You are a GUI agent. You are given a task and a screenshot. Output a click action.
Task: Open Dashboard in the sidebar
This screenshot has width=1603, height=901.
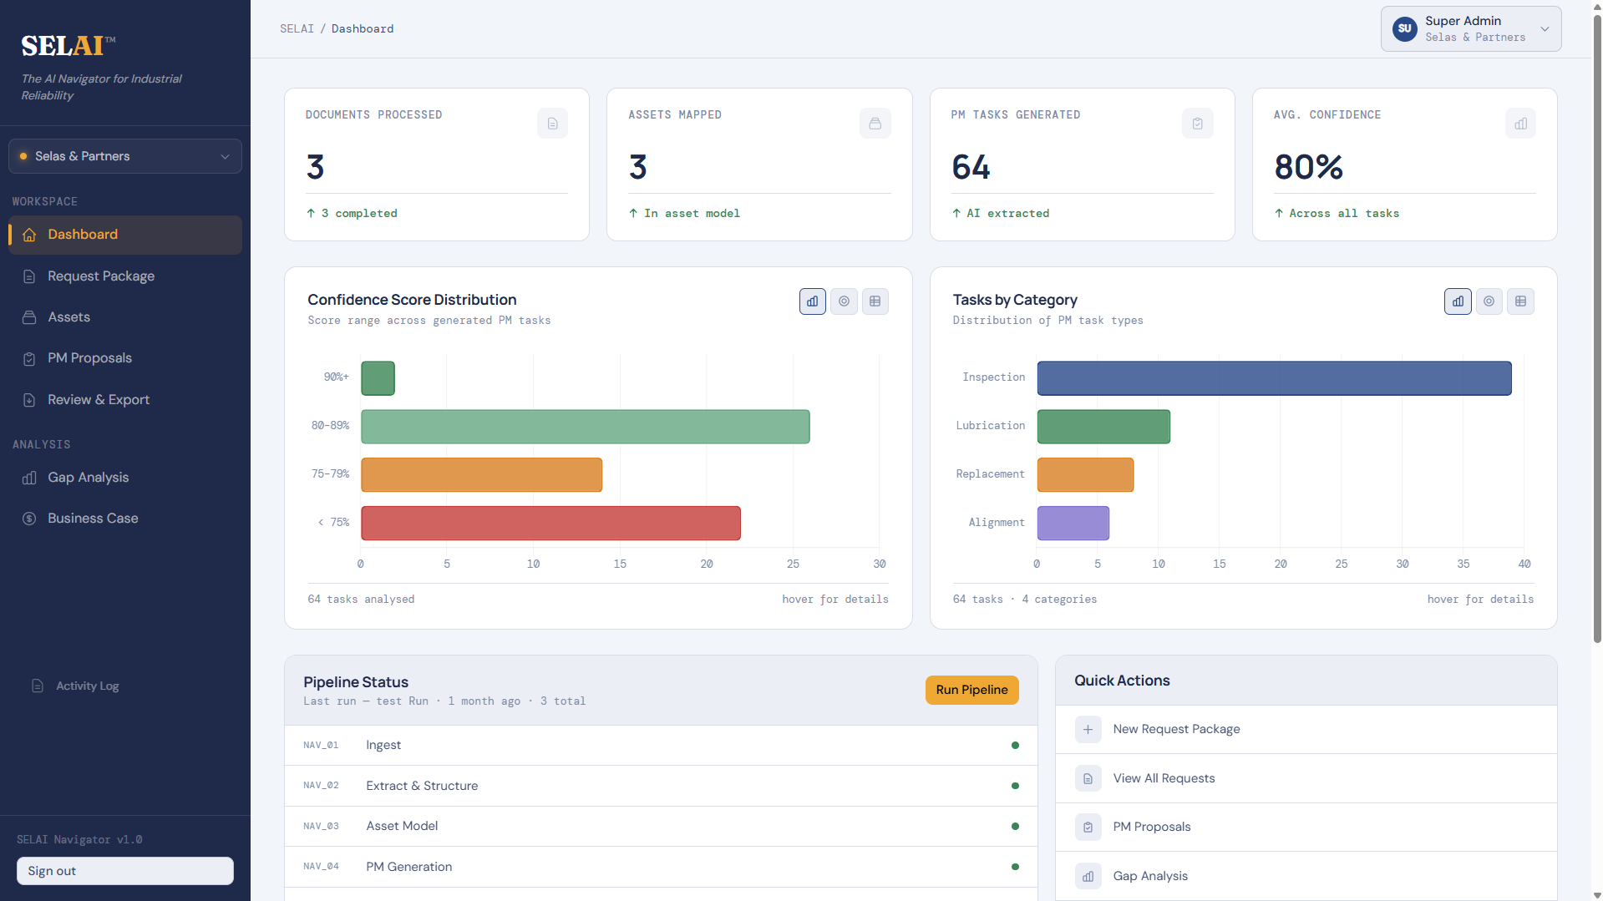click(x=125, y=235)
